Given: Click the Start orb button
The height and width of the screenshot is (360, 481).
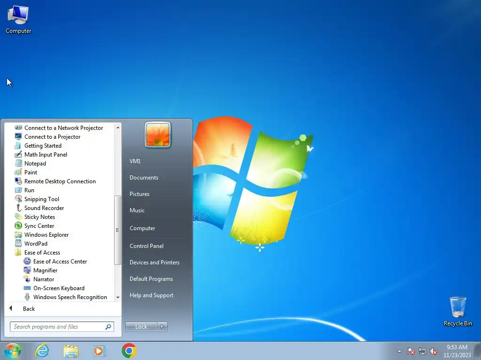Looking at the screenshot, I should click(13, 351).
